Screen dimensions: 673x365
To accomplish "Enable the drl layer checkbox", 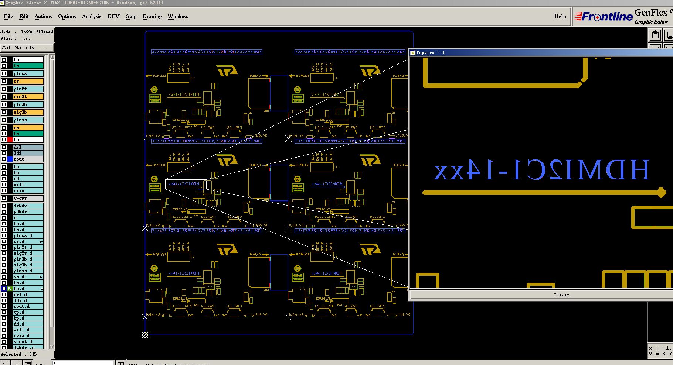I will [4, 147].
